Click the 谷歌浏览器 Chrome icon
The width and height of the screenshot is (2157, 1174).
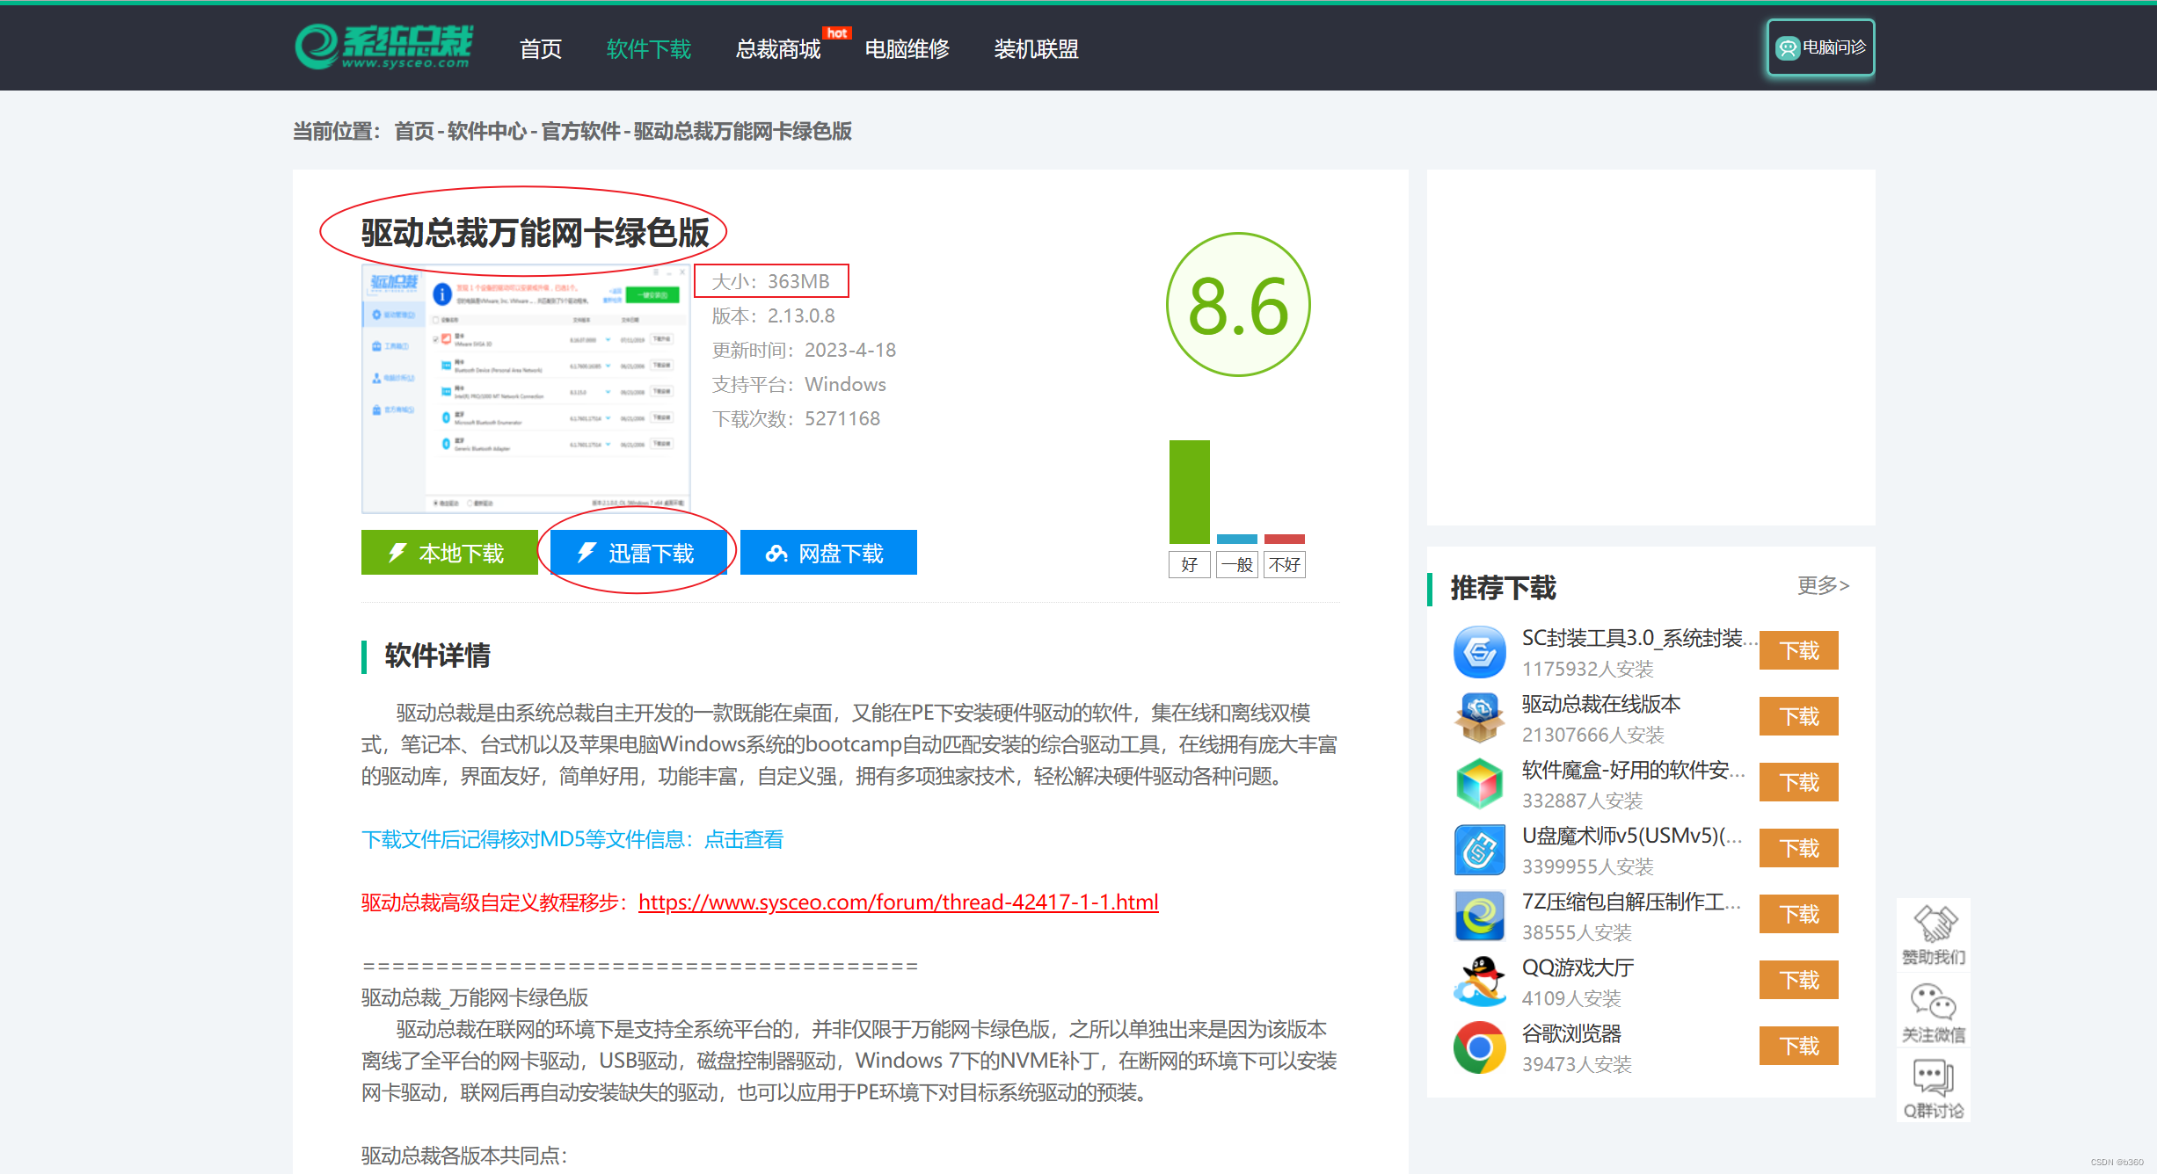click(1479, 1047)
